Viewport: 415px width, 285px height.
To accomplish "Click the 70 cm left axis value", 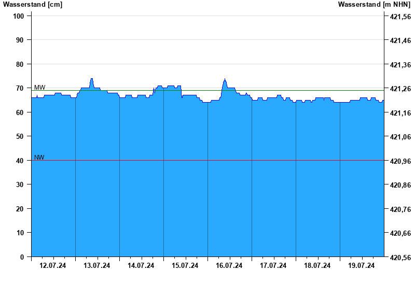I will pos(20,88).
